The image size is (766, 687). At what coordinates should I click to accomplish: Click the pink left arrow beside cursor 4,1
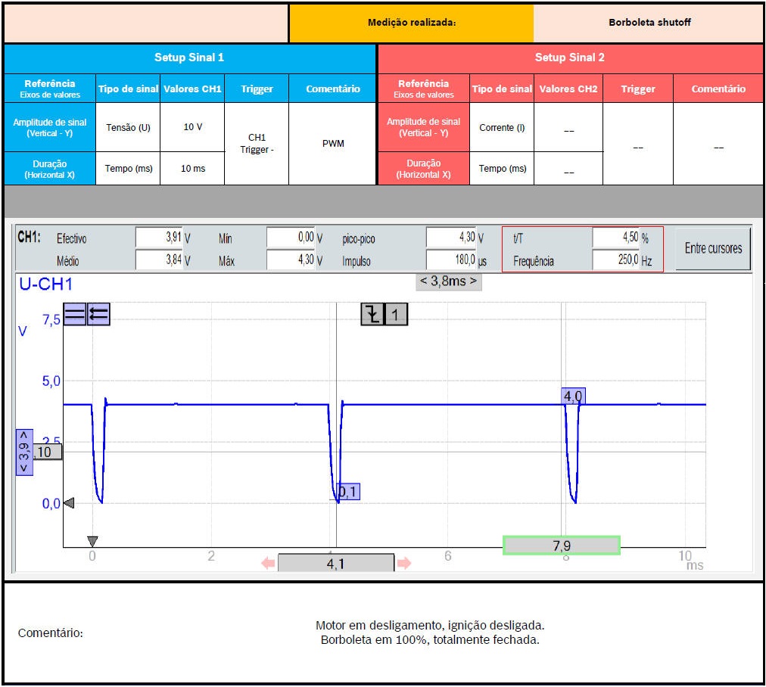(x=268, y=563)
